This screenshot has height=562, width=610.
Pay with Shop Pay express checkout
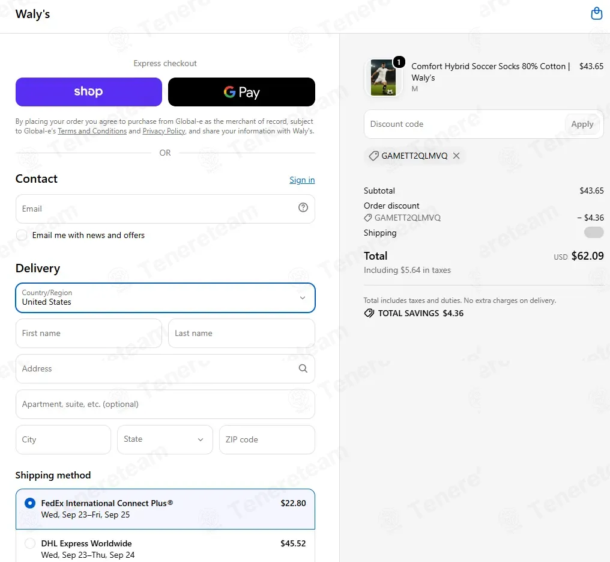click(89, 92)
